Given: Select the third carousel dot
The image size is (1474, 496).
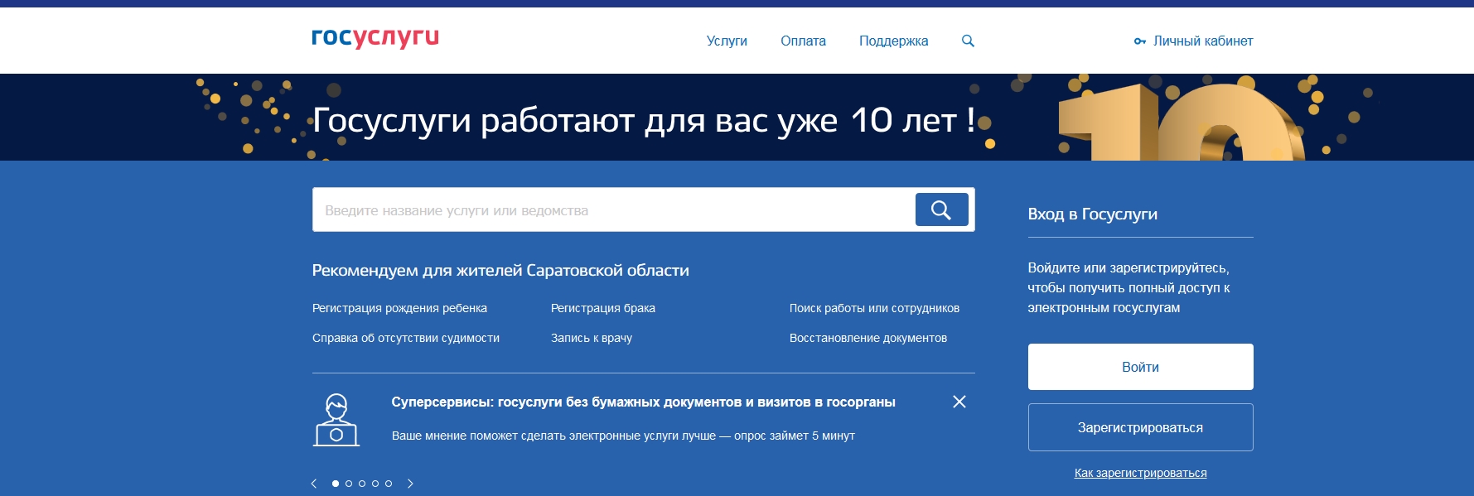Looking at the screenshot, I should [x=362, y=484].
